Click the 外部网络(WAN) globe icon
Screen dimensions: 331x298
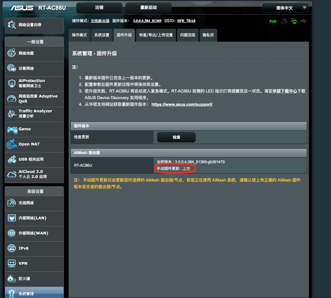point(12,233)
